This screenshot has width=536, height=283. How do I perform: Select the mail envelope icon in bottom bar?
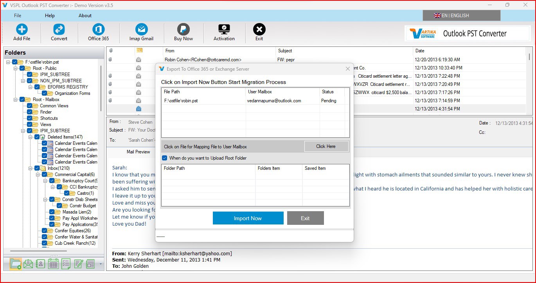point(28,264)
